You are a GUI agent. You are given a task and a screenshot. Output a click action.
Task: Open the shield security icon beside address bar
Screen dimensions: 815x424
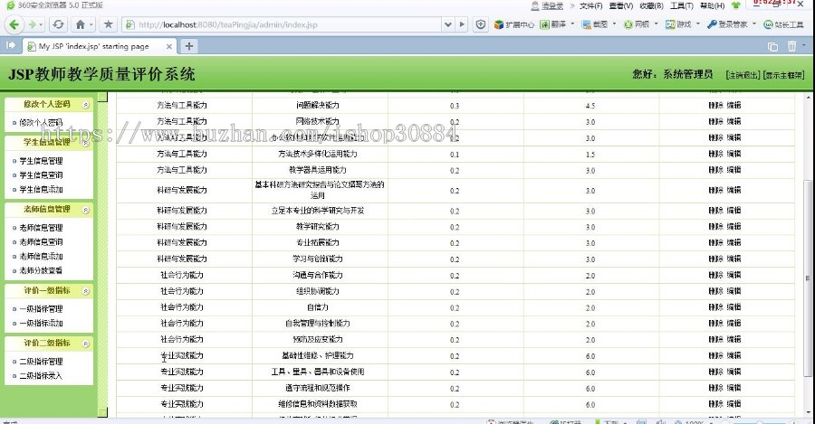point(481,24)
